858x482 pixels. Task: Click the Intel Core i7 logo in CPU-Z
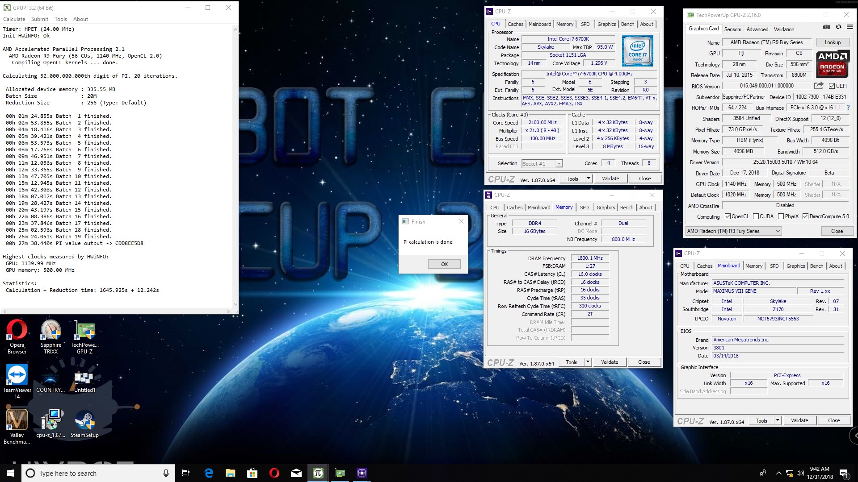[638, 51]
